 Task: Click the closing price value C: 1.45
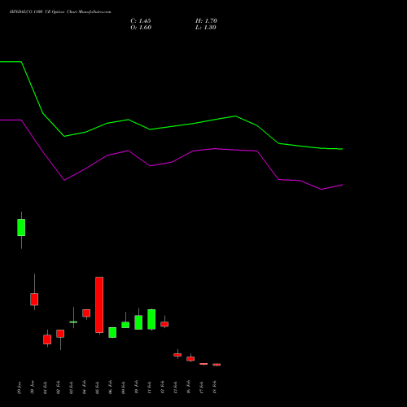141,21
